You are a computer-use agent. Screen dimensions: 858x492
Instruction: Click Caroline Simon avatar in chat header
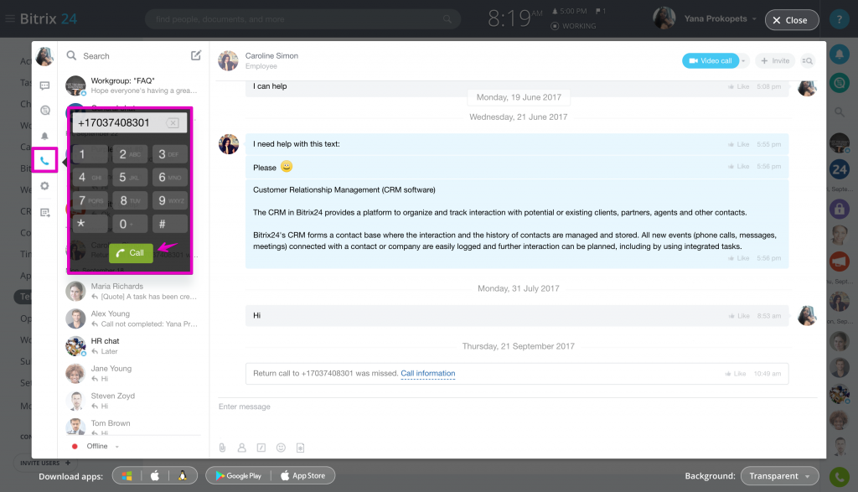[228, 60]
